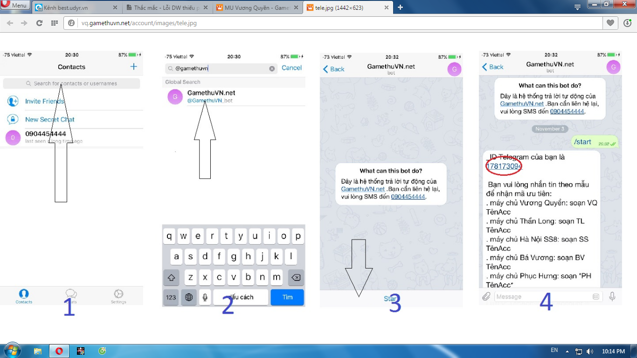This screenshot has width=637, height=358.
Task: Click the volume speaker tray icon
Action: click(590, 351)
